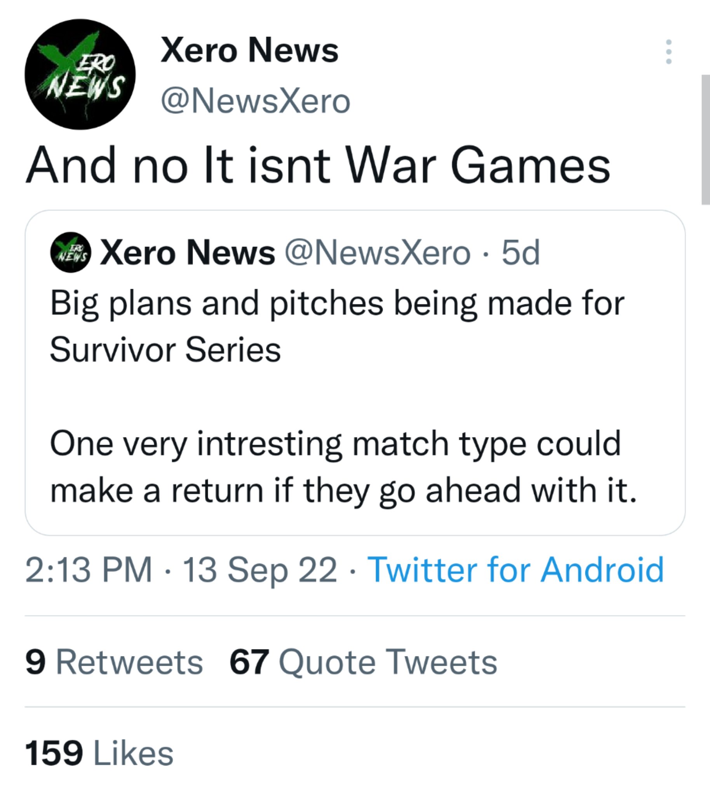Click the bold Xero News name above the tweet
Screen dimensions: 710x795
point(249,50)
